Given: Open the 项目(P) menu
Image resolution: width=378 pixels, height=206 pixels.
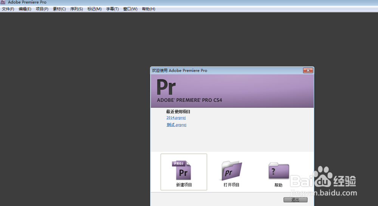Looking at the screenshot, I should coord(42,9).
